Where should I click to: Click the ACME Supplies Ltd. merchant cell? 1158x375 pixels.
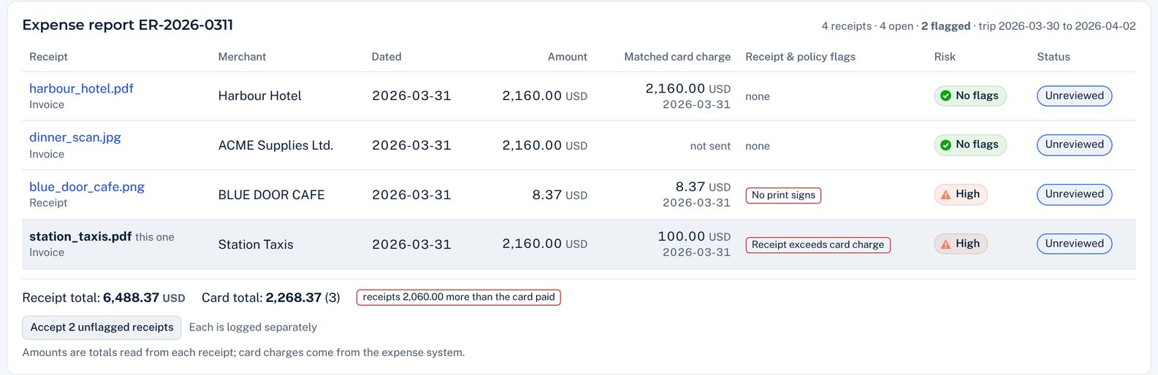pos(275,145)
